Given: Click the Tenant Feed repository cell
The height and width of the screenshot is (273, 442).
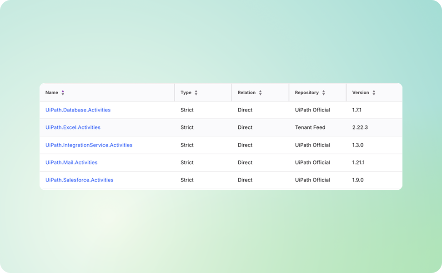Looking at the screenshot, I should click(x=310, y=127).
